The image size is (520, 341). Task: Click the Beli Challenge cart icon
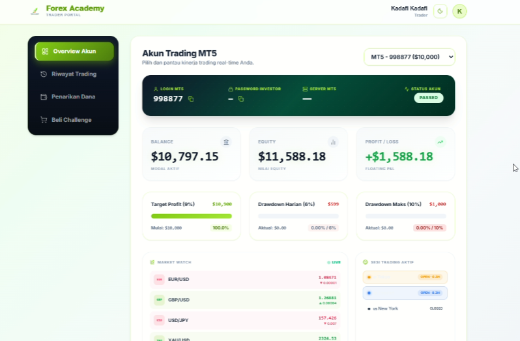pyautogui.click(x=44, y=120)
